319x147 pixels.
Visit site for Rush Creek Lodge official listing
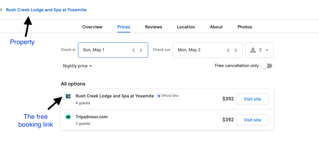tap(252, 99)
